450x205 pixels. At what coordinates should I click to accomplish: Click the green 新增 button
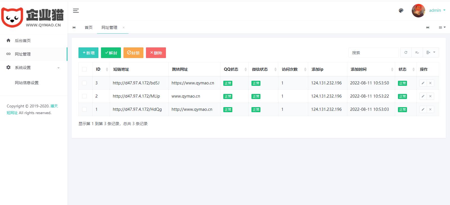click(88, 53)
